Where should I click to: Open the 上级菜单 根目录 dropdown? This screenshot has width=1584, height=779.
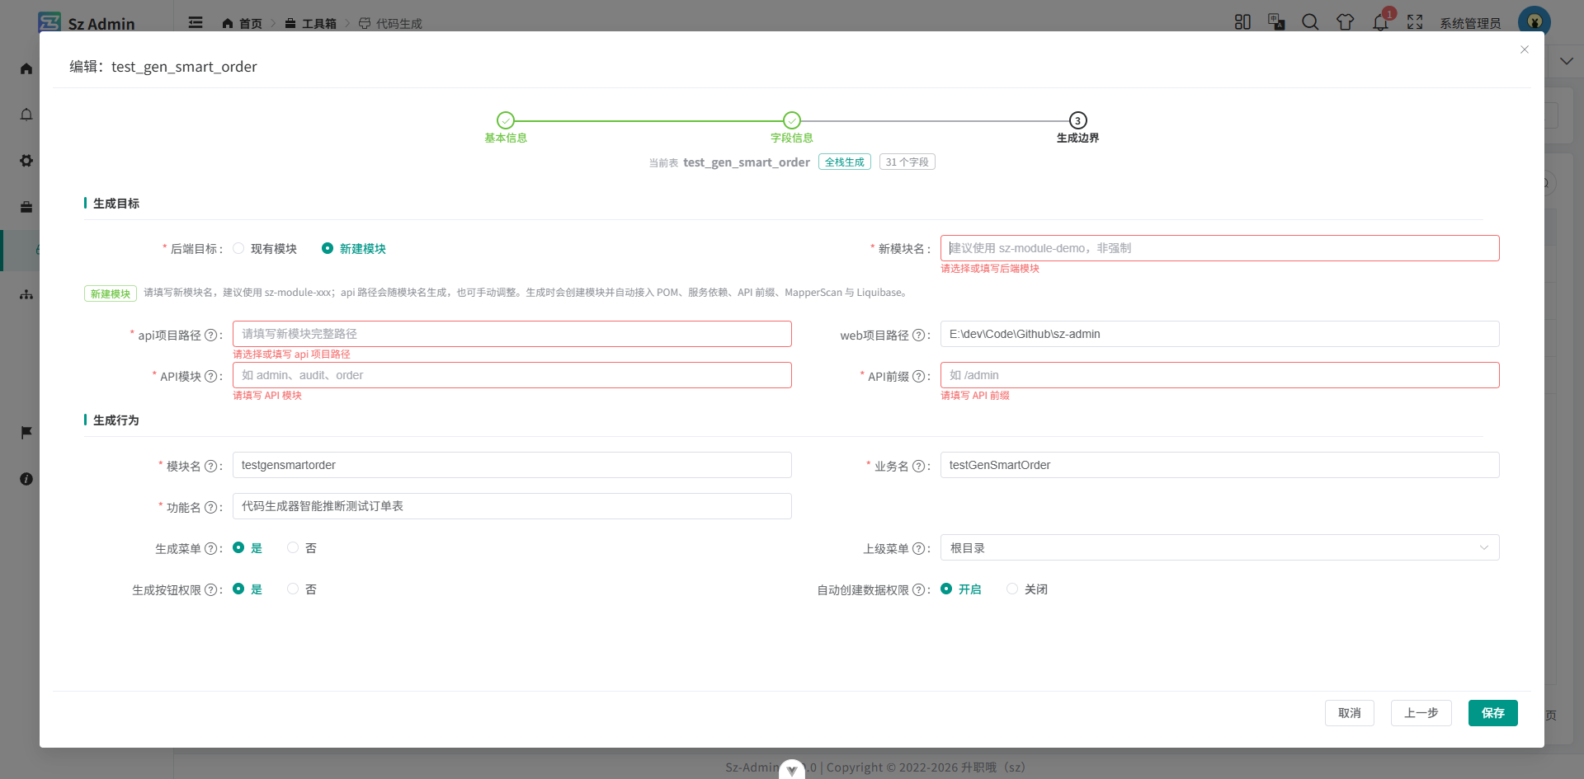(1219, 547)
